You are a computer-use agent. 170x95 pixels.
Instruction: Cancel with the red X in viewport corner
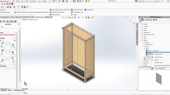[x=134, y=23]
